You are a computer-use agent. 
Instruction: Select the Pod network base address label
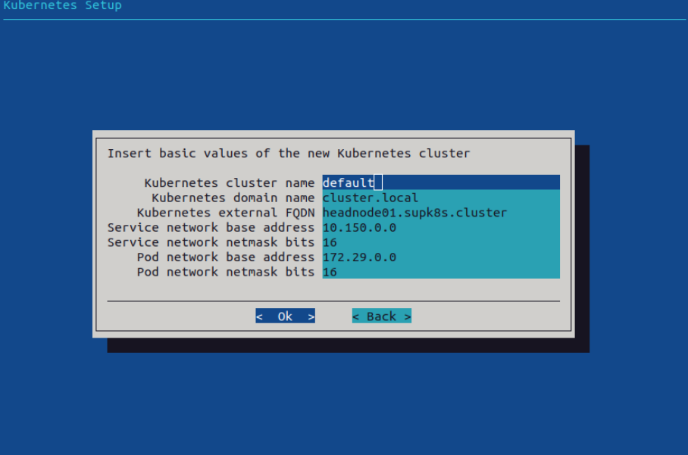pyautogui.click(x=226, y=257)
